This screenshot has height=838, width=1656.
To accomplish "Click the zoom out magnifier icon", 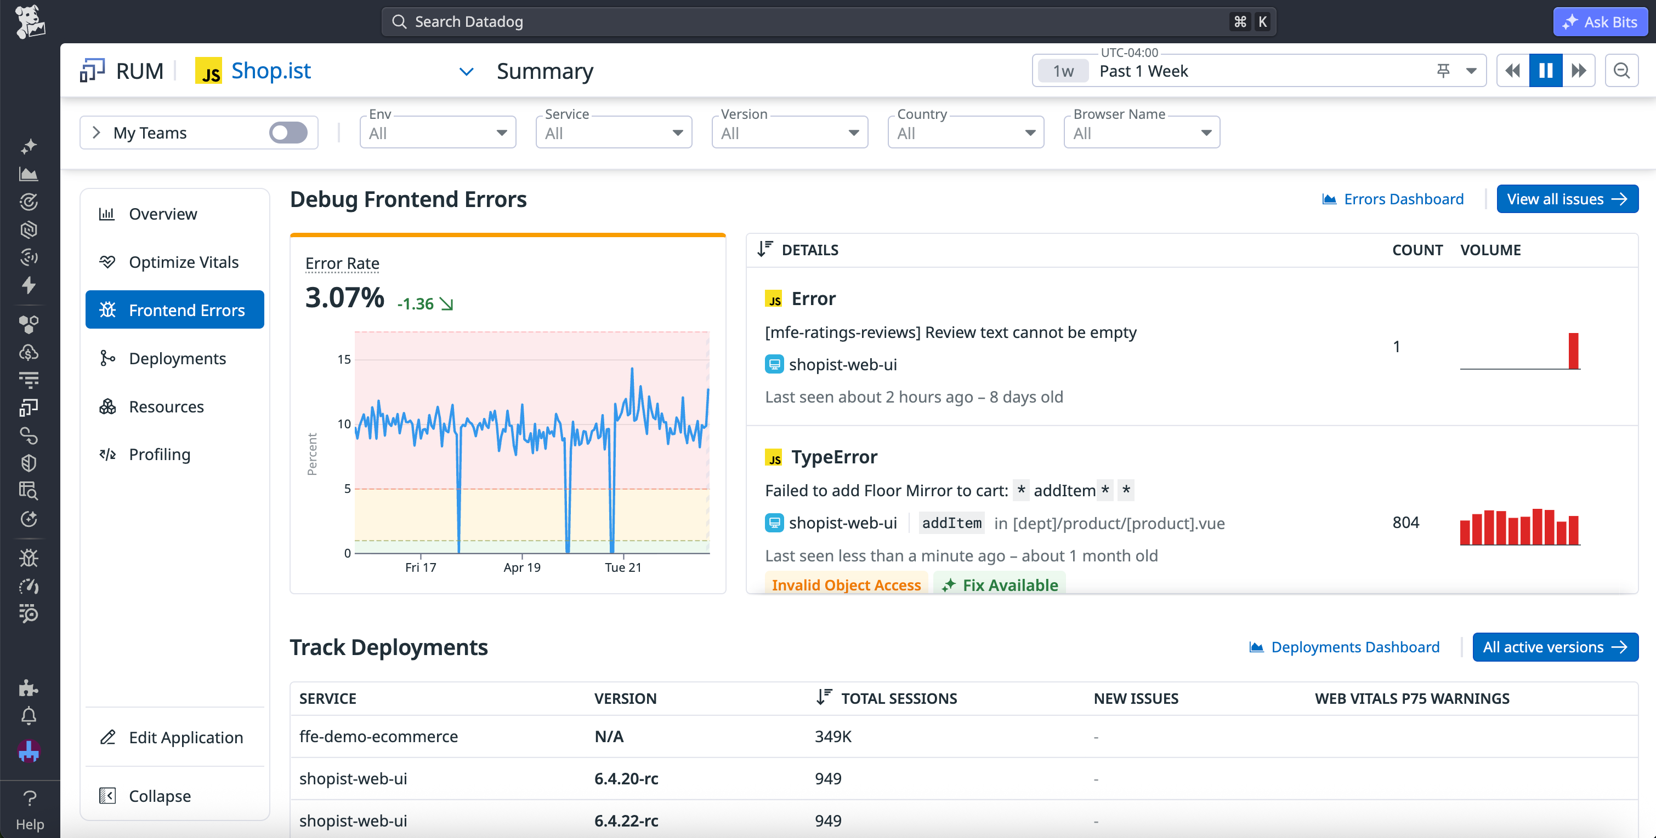I will (x=1621, y=71).
